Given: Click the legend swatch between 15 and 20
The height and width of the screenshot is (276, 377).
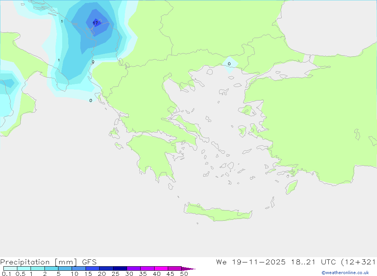Looking at the screenshot, I should [x=93, y=268].
